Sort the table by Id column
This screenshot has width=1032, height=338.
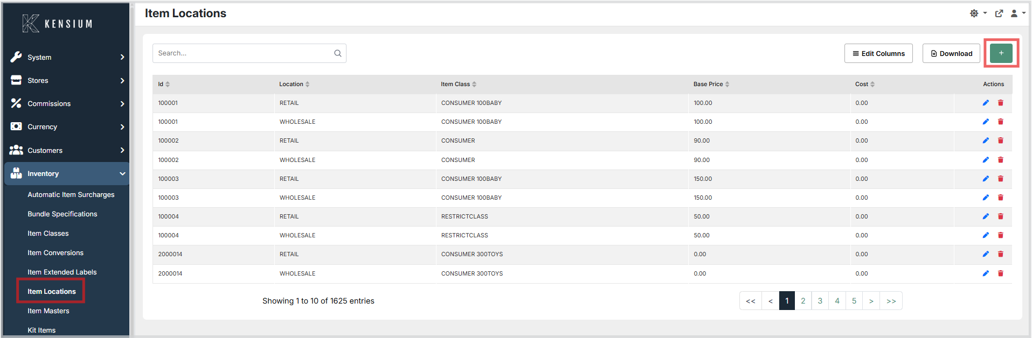tap(164, 84)
